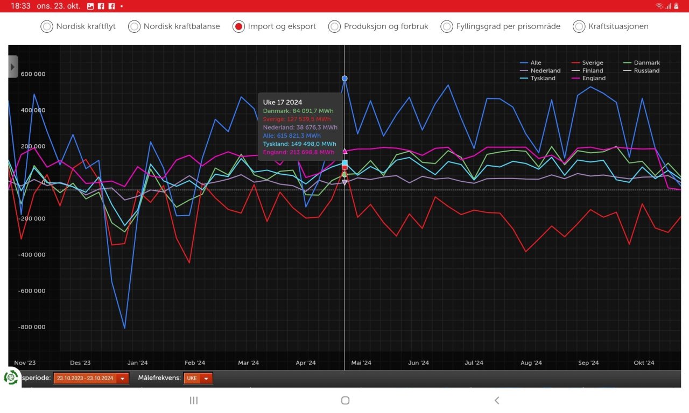
Task: Click the Alle data point marker for Uke 17
Action: (x=344, y=79)
